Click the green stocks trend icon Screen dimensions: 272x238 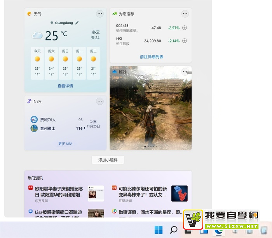tap(115, 14)
